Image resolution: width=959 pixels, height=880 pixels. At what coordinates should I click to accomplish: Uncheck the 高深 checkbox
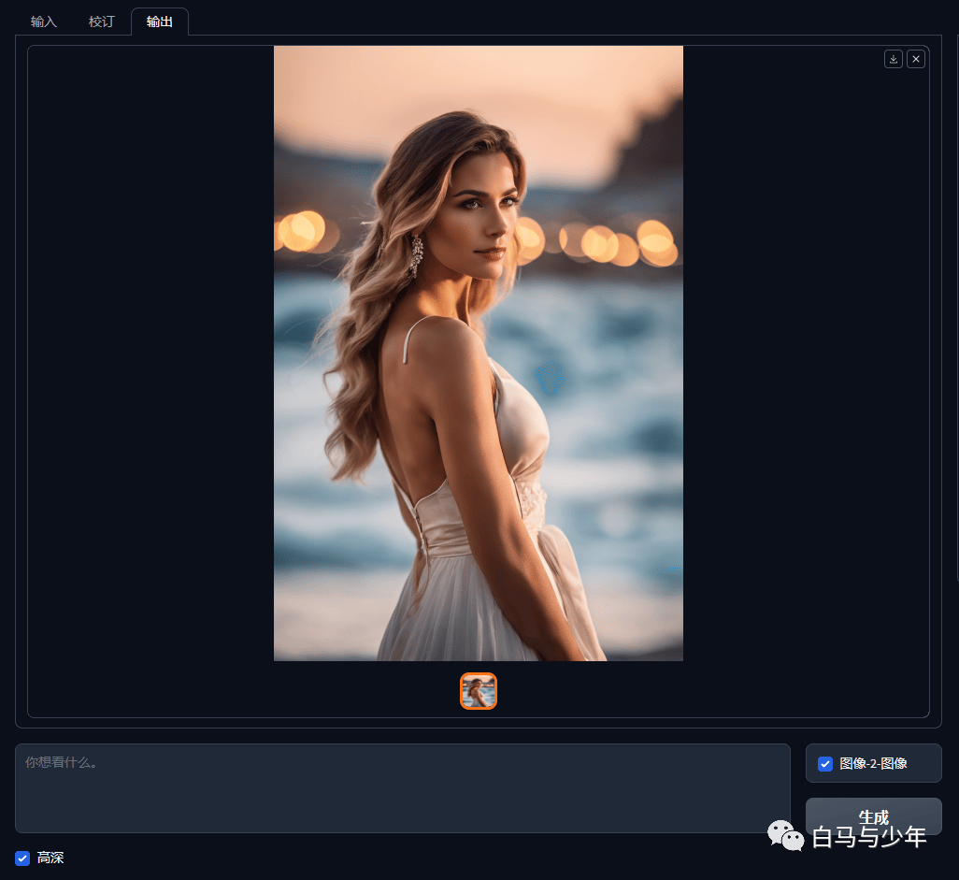point(22,858)
